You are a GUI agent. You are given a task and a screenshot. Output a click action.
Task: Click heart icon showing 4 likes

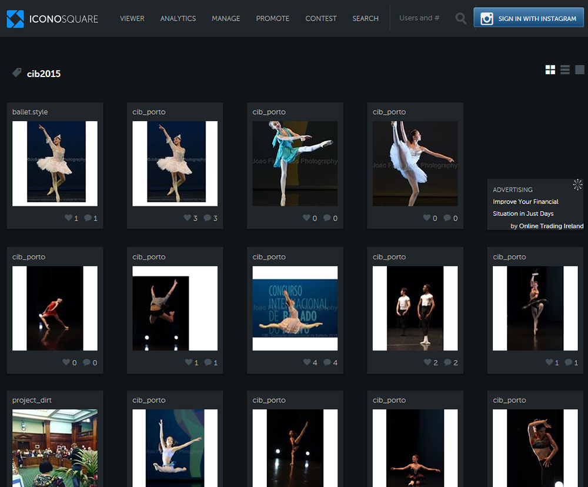point(307,362)
